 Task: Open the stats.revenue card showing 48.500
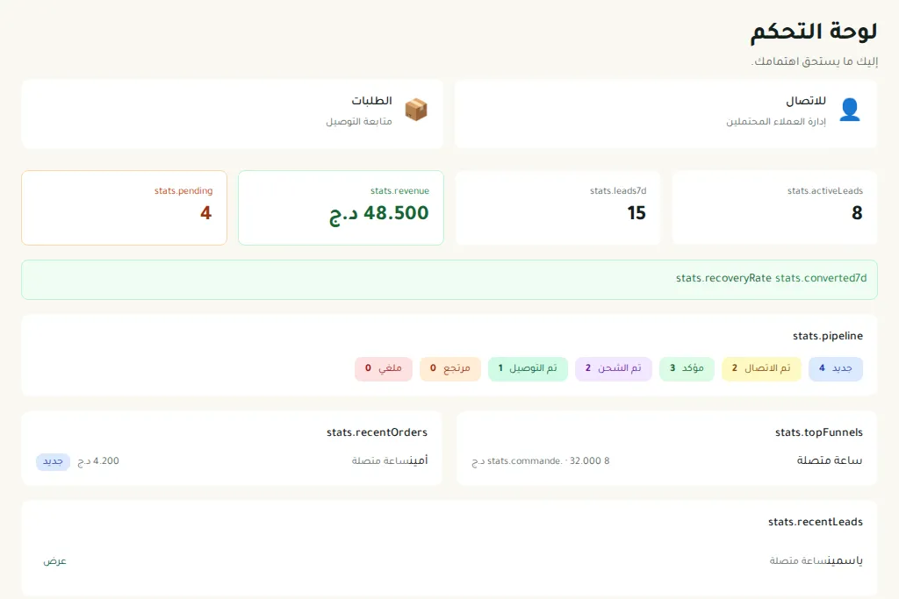(342, 208)
